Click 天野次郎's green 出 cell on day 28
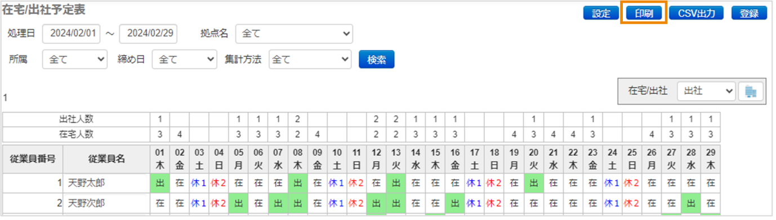 (691, 203)
